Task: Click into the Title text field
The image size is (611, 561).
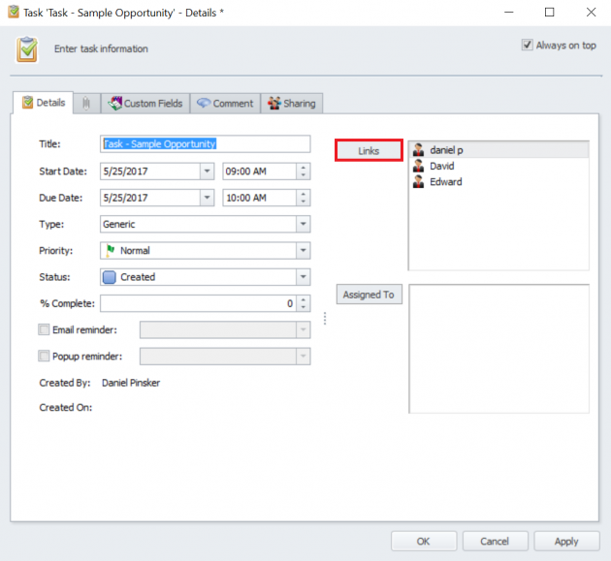Action: tap(205, 143)
